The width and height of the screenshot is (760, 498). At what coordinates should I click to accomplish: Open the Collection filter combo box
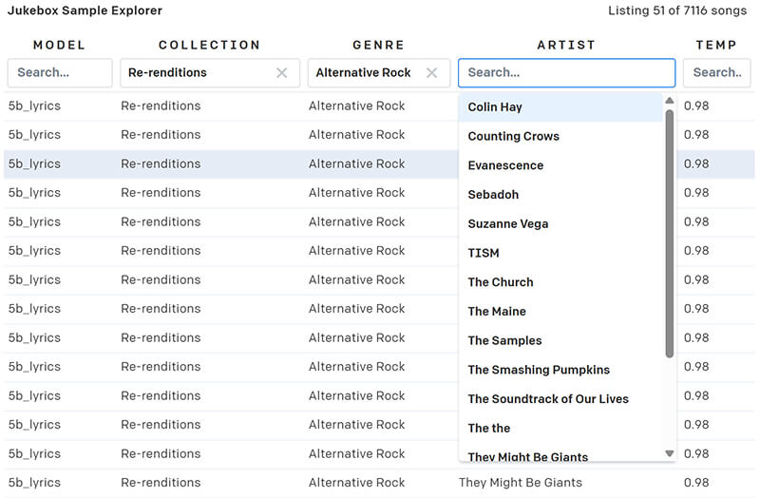point(195,73)
